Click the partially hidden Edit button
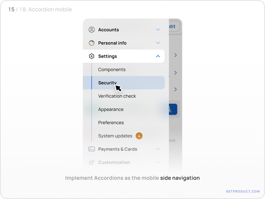The image size is (265, 199). [x=174, y=27]
